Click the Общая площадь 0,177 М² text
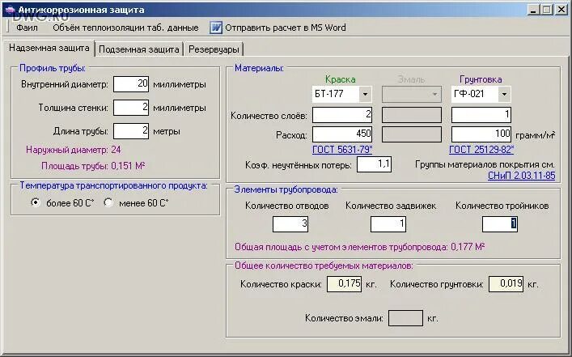The width and height of the screenshot is (572, 357). coord(360,247)
